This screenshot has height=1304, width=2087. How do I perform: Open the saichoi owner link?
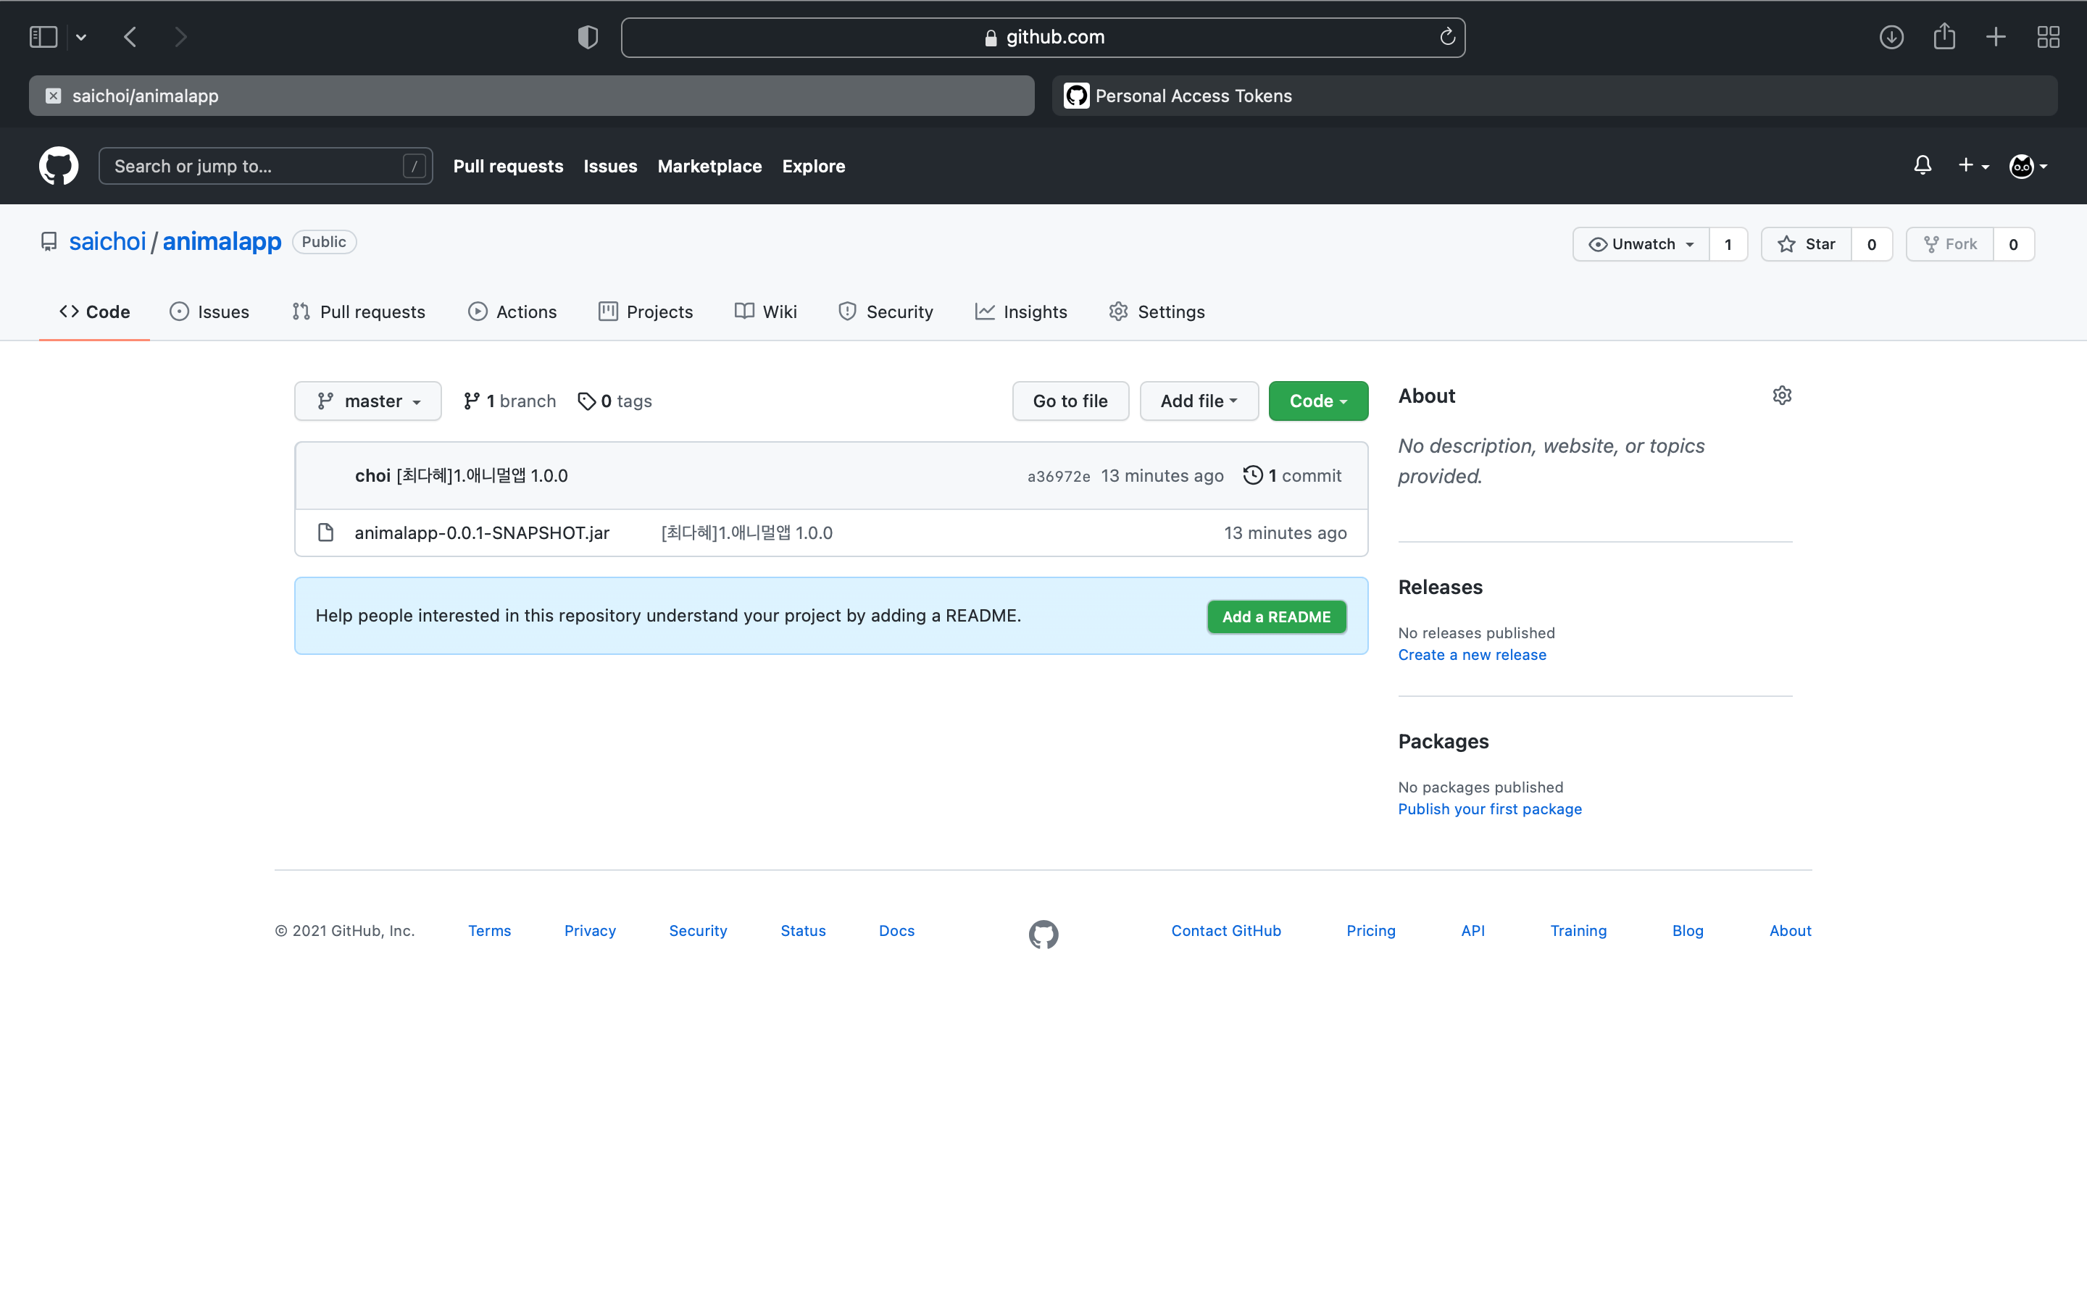[107, 241]
